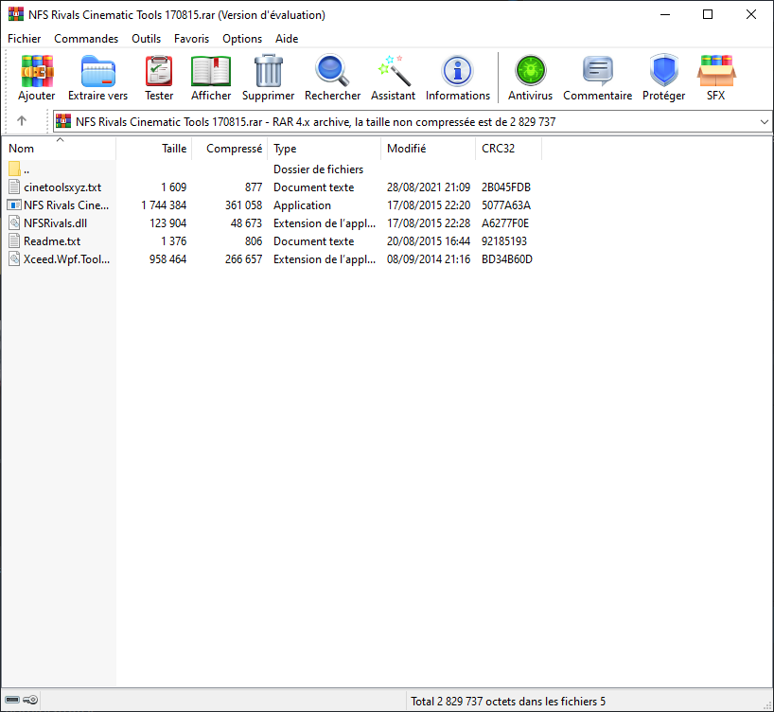Sort by the Modifié column header
The image size is (774, 712).
pos(429,149)
